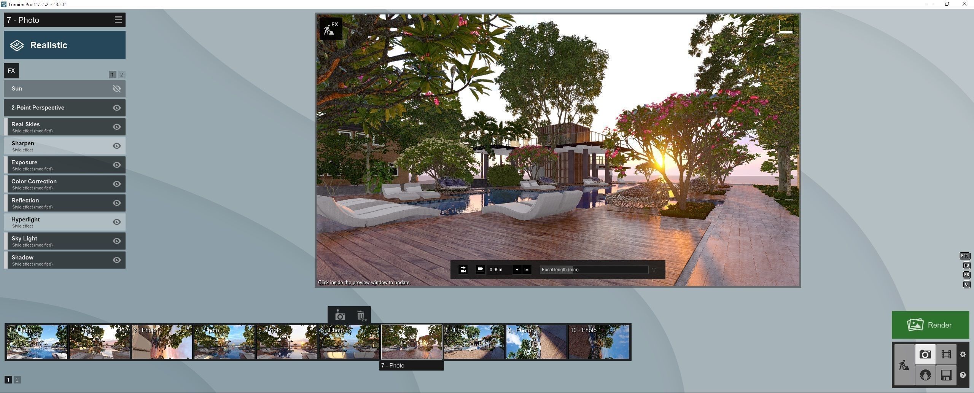Open Movie mode filmstrip icon

pos(946,355)
